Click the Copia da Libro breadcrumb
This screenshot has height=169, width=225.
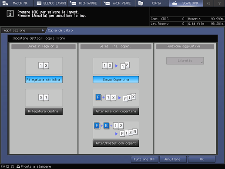(x=60, y=30)
